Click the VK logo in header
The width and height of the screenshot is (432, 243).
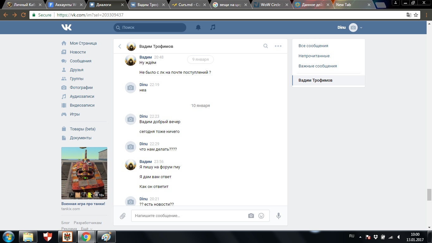point(66,28)
